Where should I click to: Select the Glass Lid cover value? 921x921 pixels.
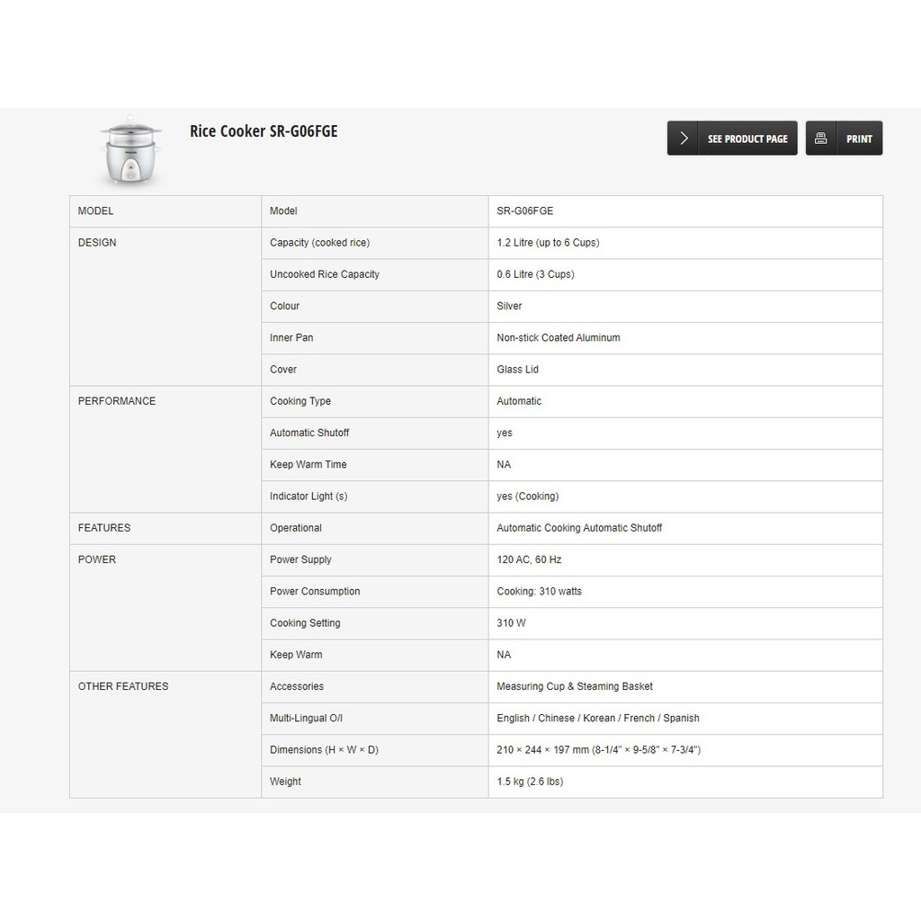518,370
